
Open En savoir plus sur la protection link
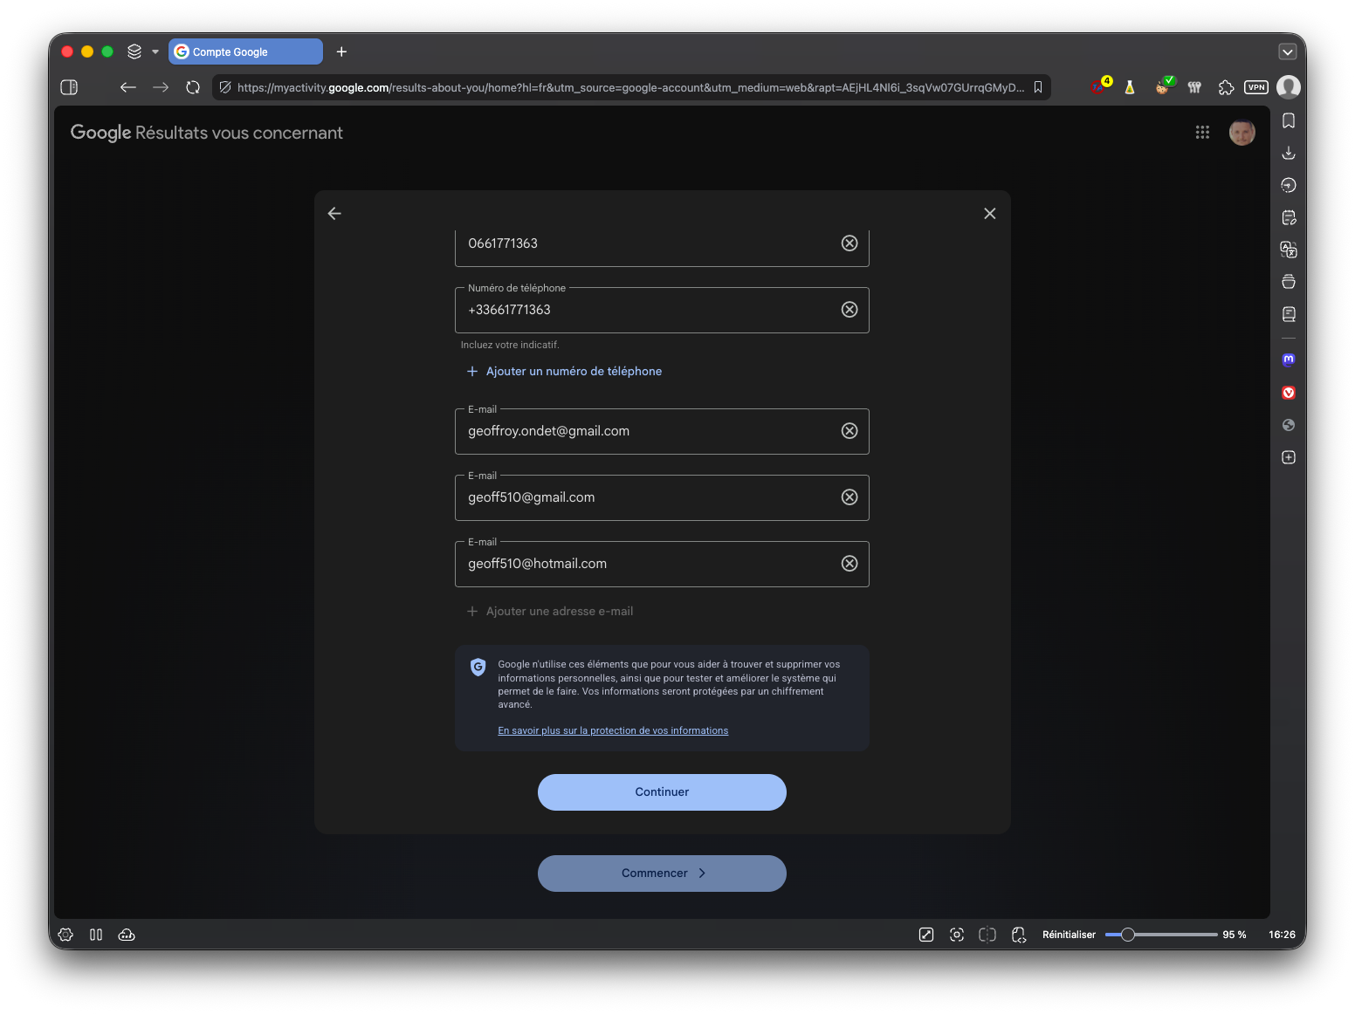pos(613,731)
